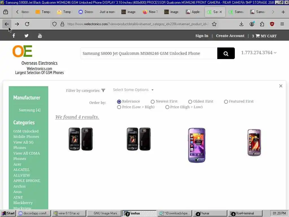Open the uBlock Origin shield icon
The image size is (289, 217).
(272, 24)
